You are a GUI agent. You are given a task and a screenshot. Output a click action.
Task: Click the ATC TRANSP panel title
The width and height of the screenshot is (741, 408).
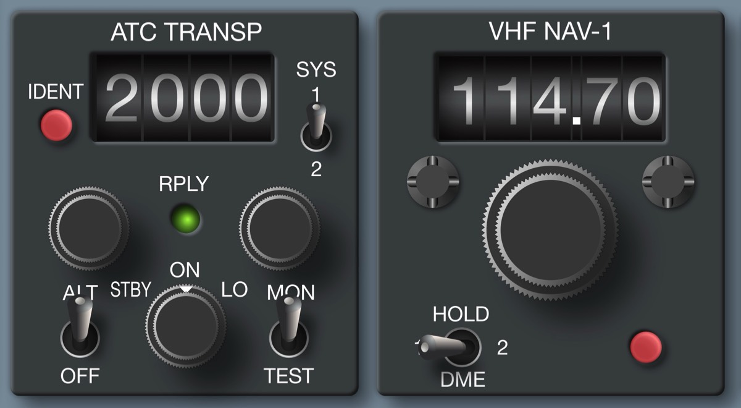coord(186,32)
